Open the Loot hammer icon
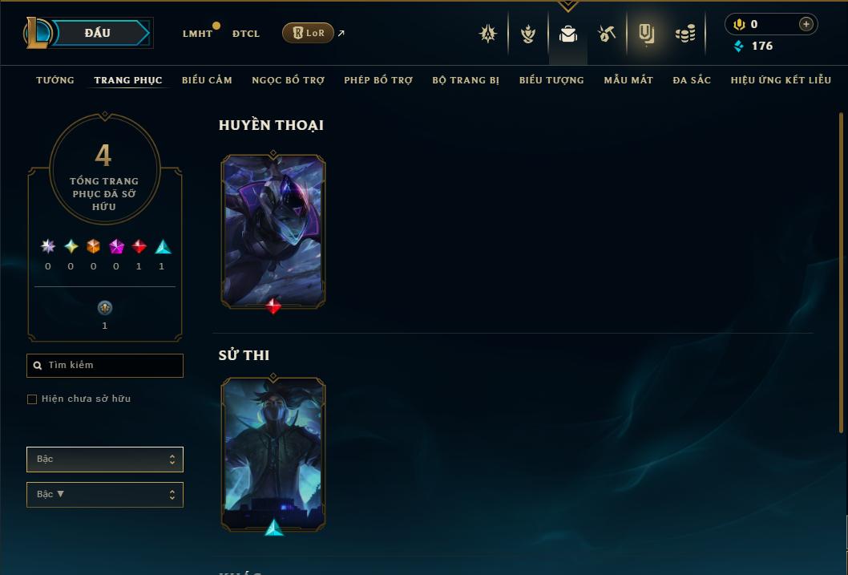The height and width of the screenshot is (575, 848). pos(606,34)
